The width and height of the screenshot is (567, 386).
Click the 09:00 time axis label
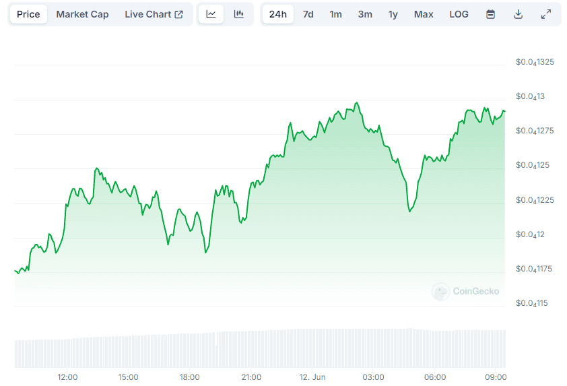click(496, 377)
